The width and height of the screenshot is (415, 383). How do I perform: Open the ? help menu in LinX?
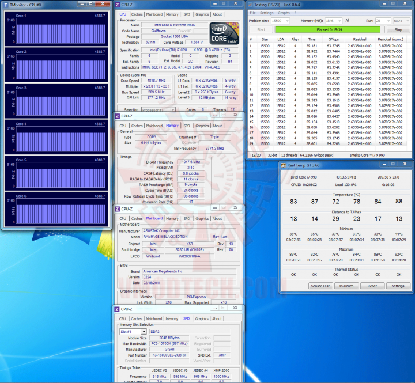[x=295, y=13]
